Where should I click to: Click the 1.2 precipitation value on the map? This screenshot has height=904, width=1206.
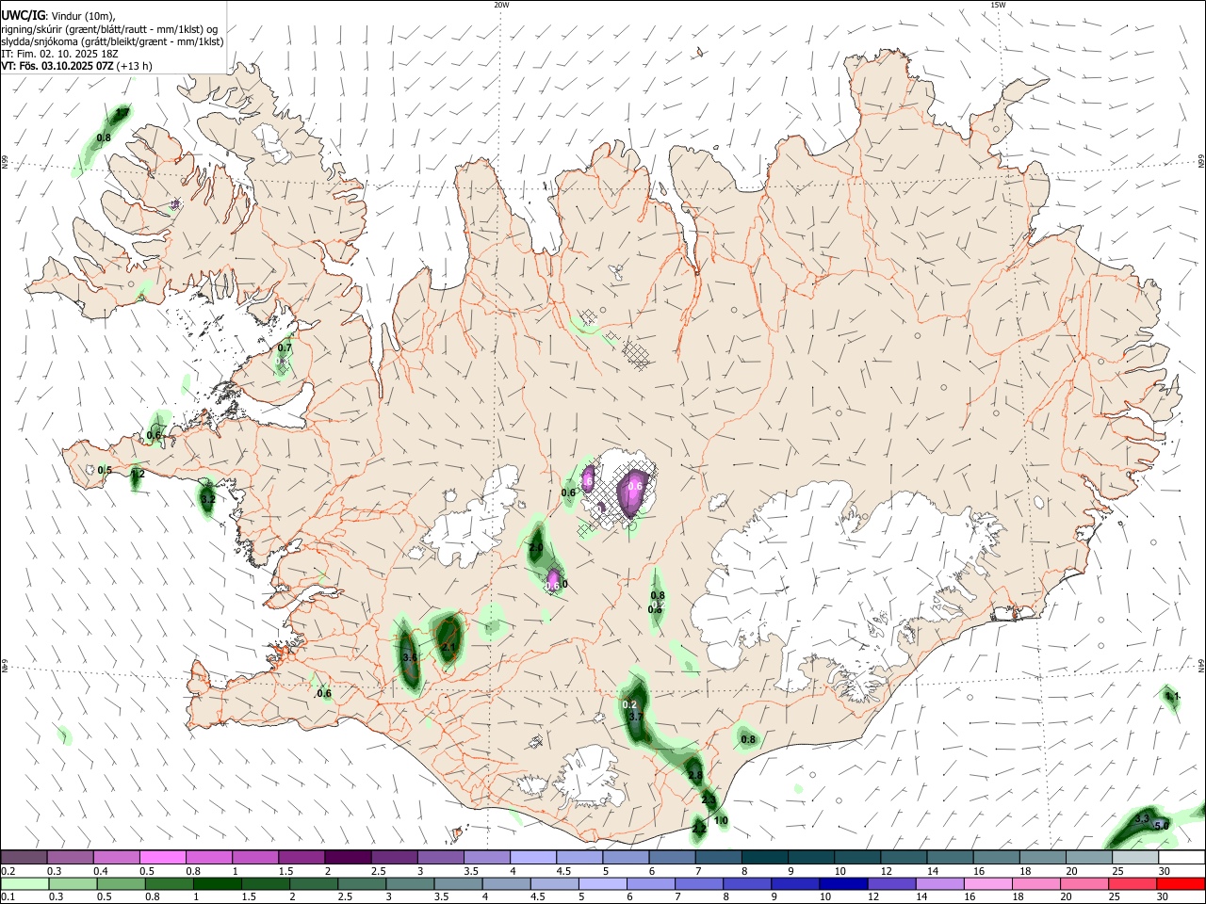pyautogui.click(x=138, y=475)
